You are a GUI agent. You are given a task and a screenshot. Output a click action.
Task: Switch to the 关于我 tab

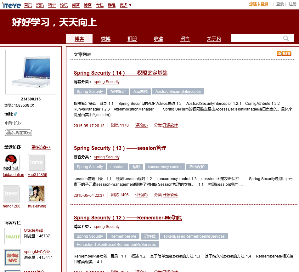[x=214, y=39]
